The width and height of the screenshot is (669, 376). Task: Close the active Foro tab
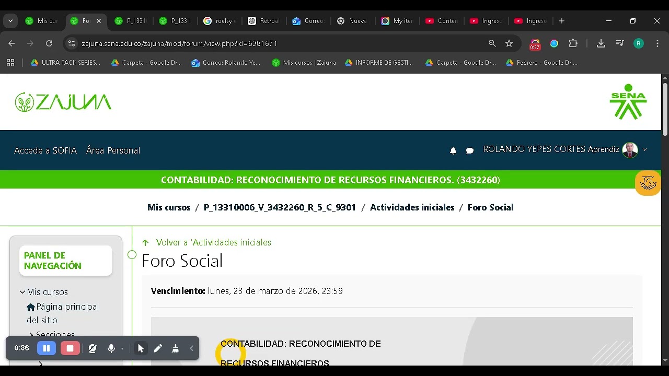tap(98, 21)
